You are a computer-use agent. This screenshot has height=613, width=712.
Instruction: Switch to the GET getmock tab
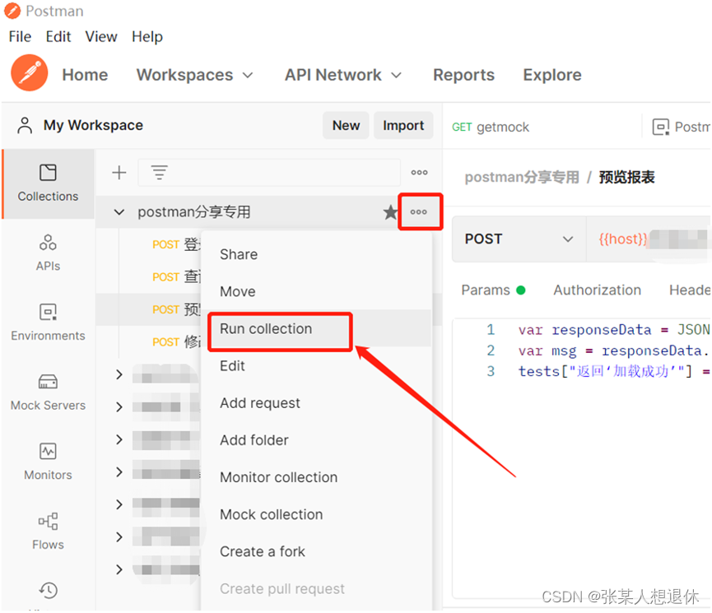pyautogui.click(x=491, y=128)
